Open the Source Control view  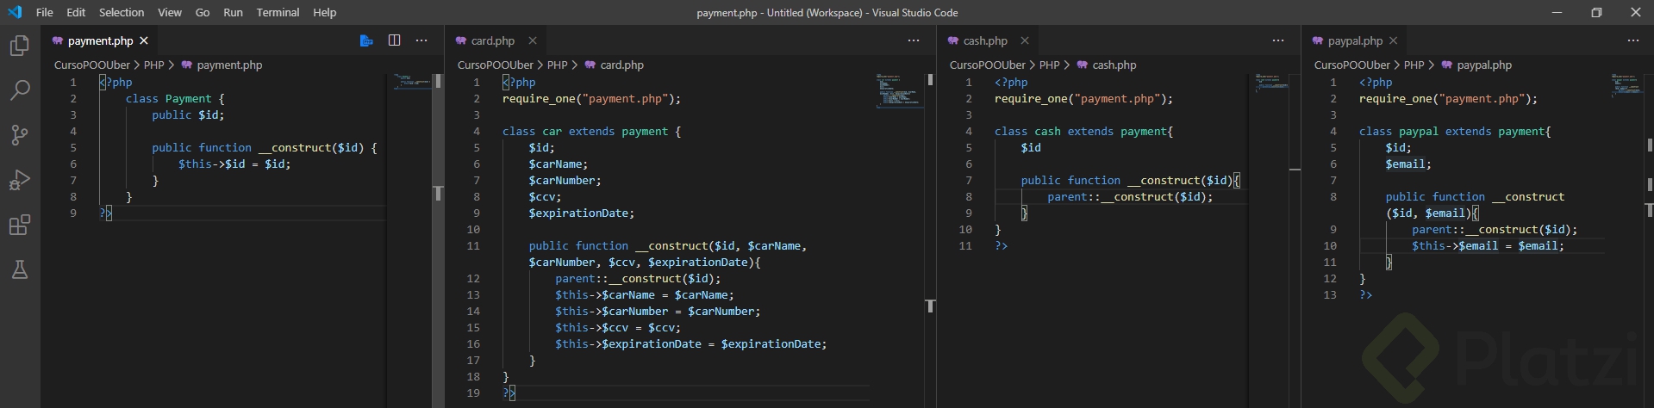[19, 135]
